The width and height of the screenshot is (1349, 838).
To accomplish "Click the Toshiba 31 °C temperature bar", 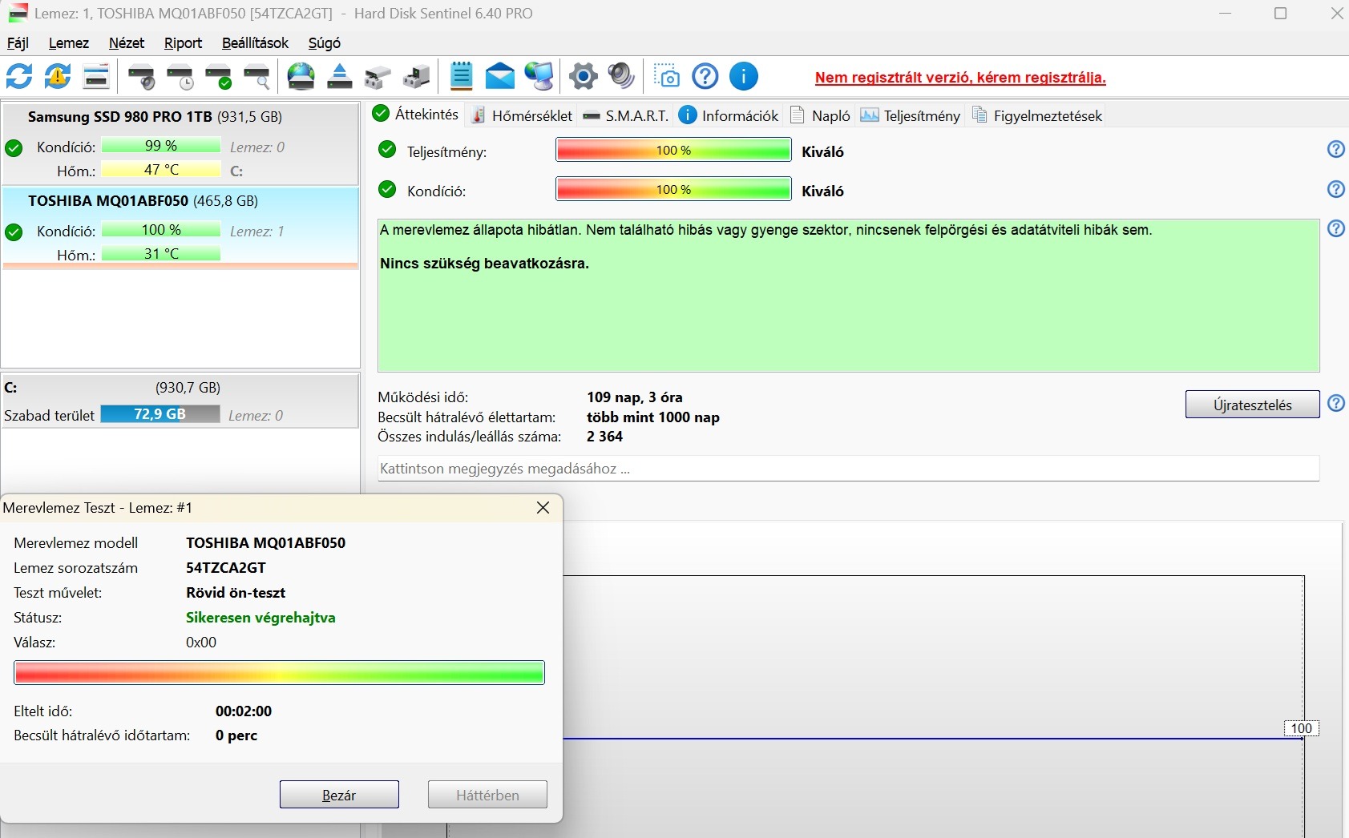I will tap(161, 254).
